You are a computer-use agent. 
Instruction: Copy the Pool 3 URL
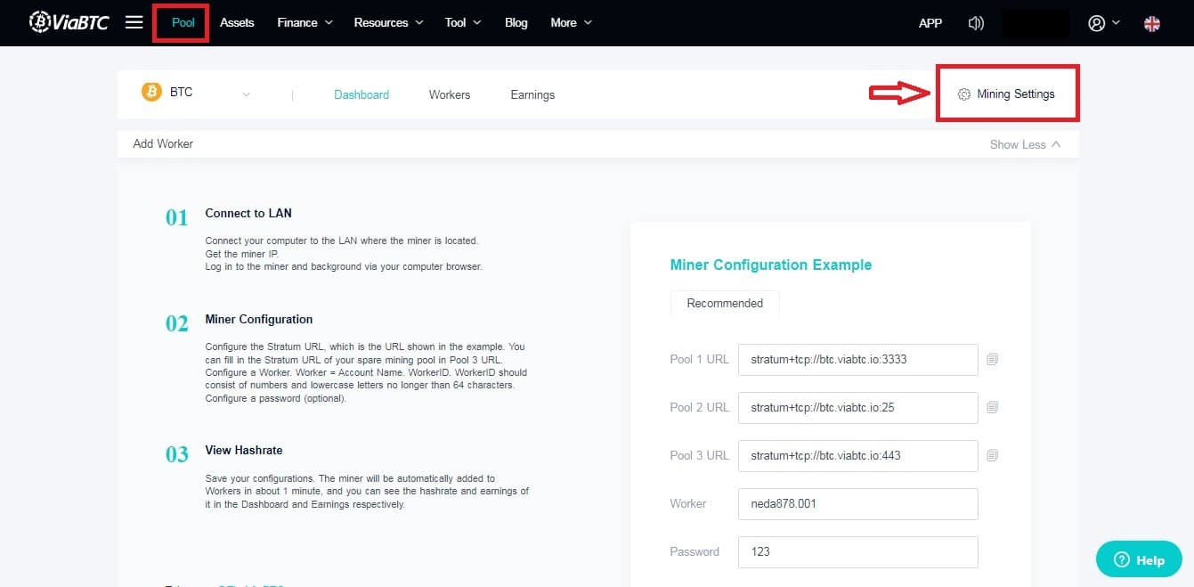993,455
